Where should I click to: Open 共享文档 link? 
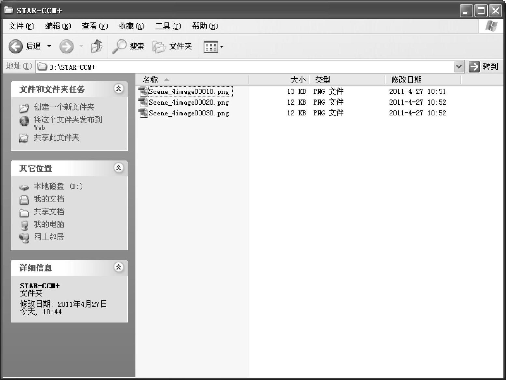coord(49,212)
